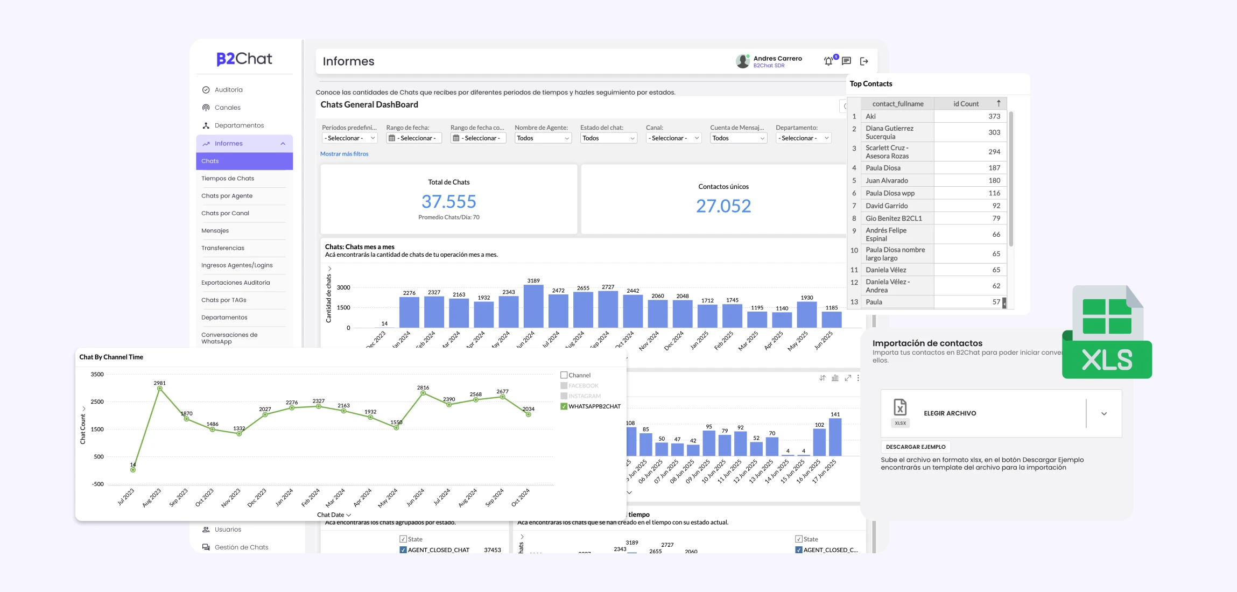Viewport: 1237px width, 592px height.
Task: Click Contactos únicos value 27.052
Action: tap(723, 206)
